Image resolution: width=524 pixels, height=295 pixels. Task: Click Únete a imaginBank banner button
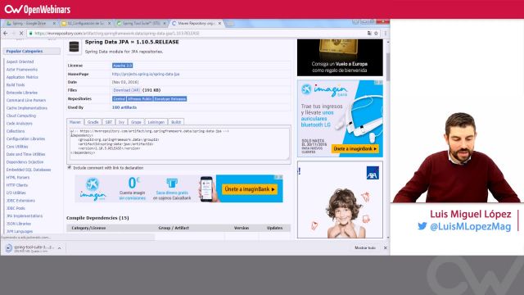(250, 189)
